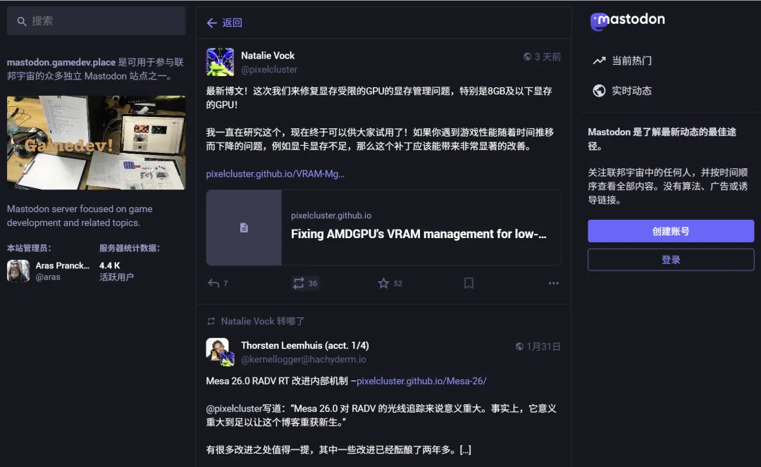
Task: Click the 返回 back link text
Action: 232,23
